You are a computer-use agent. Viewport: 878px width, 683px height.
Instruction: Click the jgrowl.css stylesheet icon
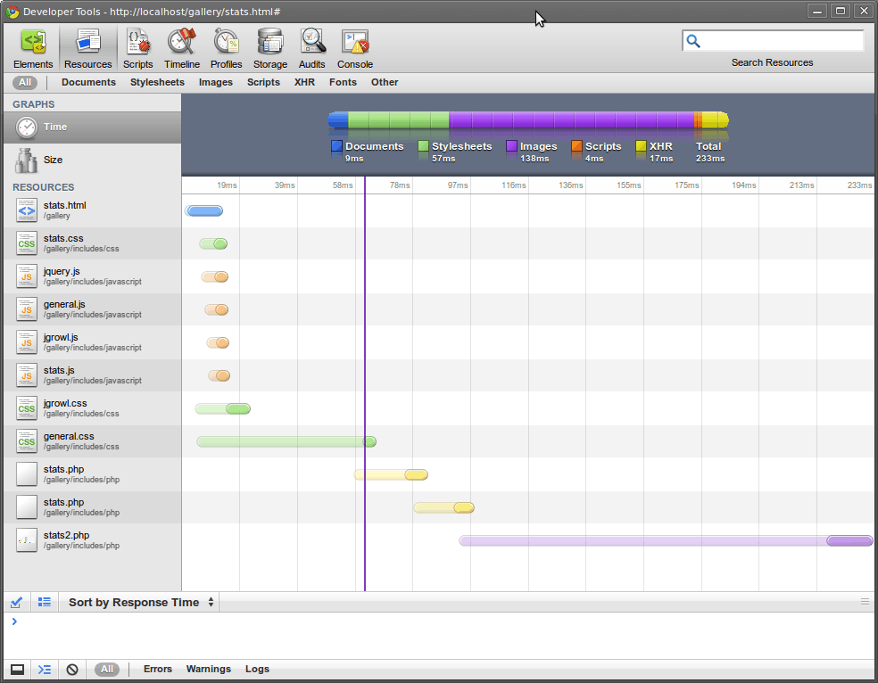click(26, 408)
